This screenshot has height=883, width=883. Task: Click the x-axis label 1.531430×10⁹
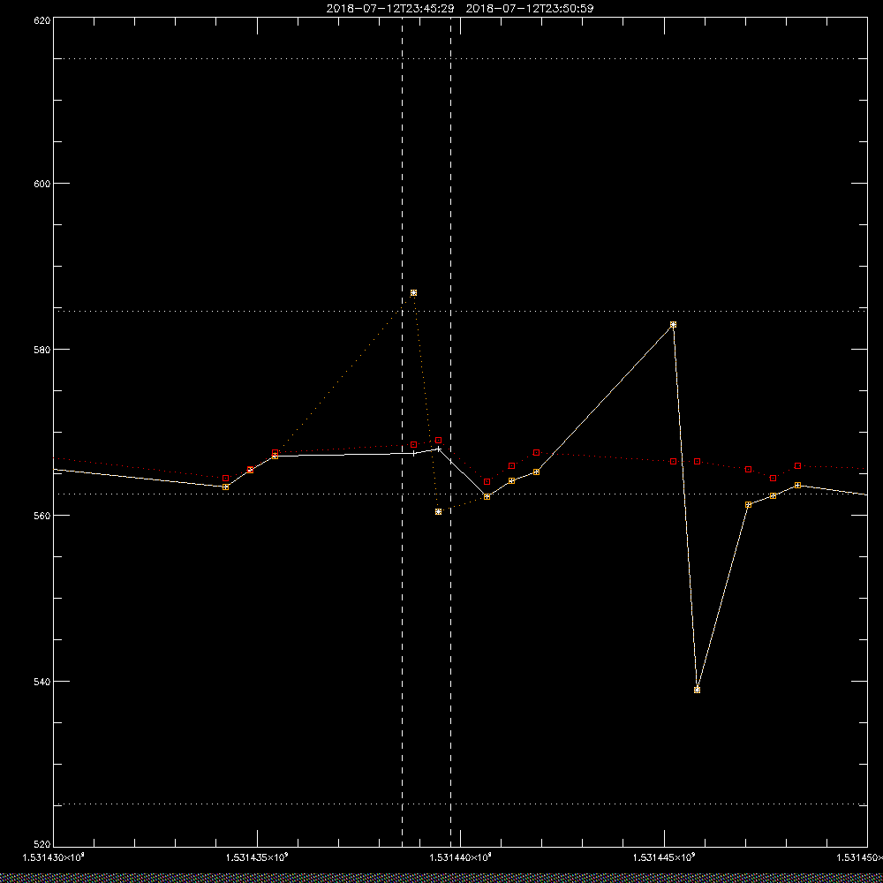54,857
